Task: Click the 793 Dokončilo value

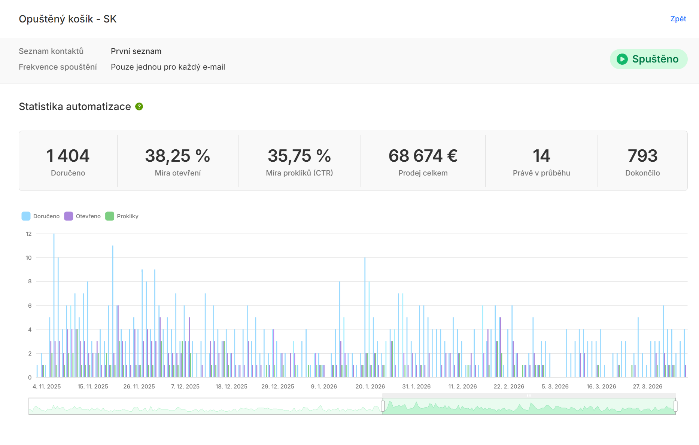Action: [x=642, y=156]
